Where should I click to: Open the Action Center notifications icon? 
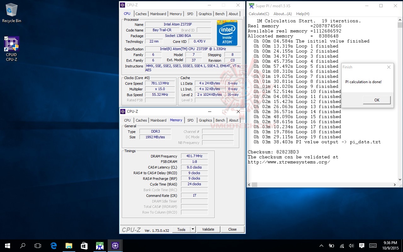361,246
